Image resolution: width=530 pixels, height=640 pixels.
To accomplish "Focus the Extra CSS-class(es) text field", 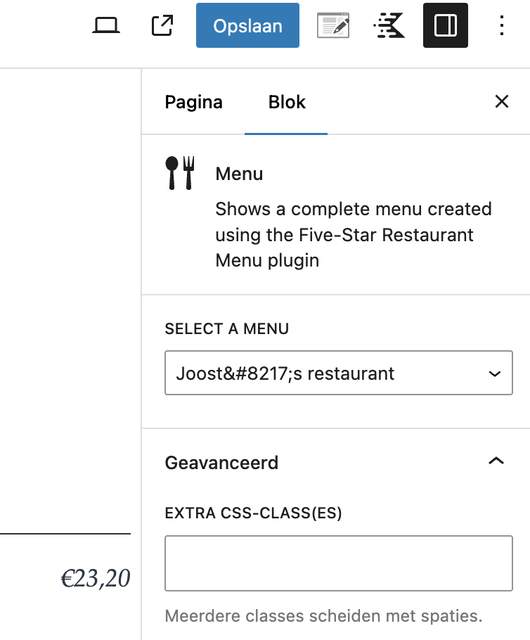I will (338, 563).
